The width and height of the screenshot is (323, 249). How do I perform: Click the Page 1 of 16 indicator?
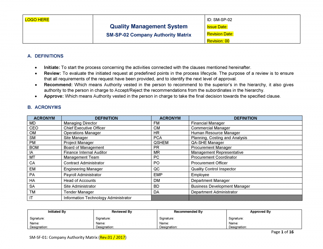[x=282, y=232]
